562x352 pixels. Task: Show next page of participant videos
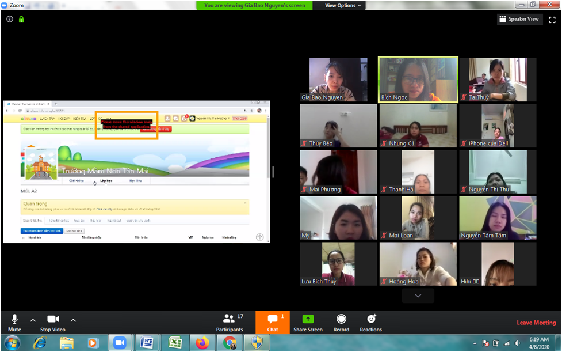click(x=418, y=296)
